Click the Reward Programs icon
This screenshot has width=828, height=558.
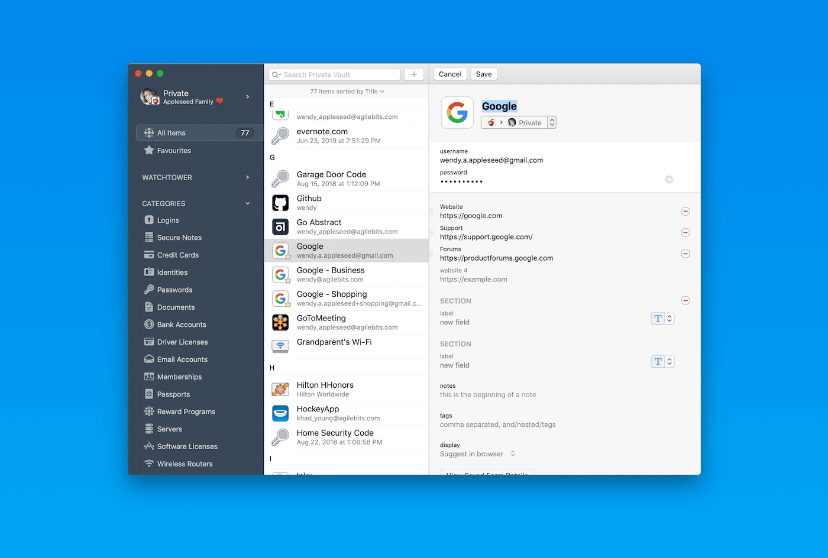tap(149, 411)
